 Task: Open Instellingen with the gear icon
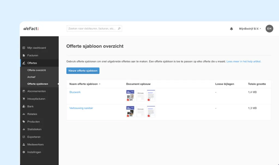coord(24,152)
